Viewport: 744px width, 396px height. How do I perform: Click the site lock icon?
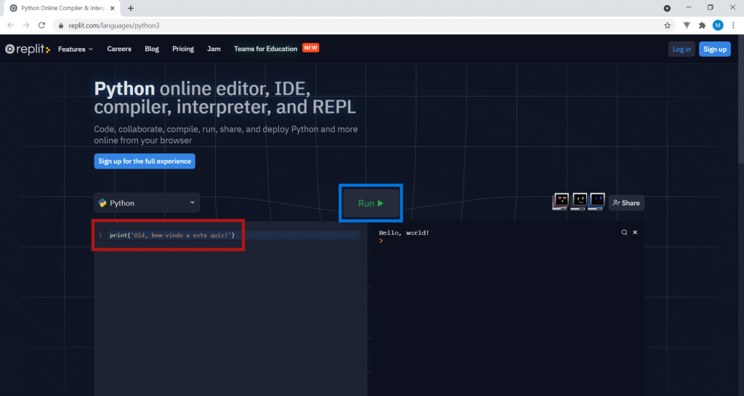pyautogui.click(x=61, y=25)
